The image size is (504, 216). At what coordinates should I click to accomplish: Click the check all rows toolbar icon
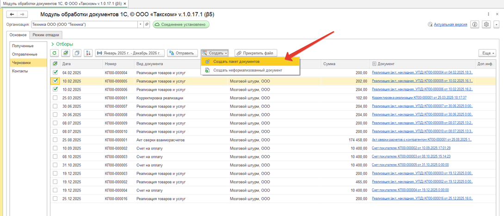pos(66,53)
